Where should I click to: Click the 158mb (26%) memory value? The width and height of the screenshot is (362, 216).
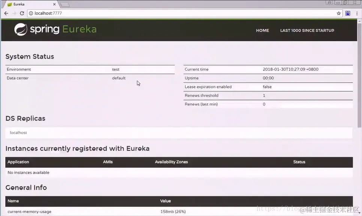pos(173,212)
